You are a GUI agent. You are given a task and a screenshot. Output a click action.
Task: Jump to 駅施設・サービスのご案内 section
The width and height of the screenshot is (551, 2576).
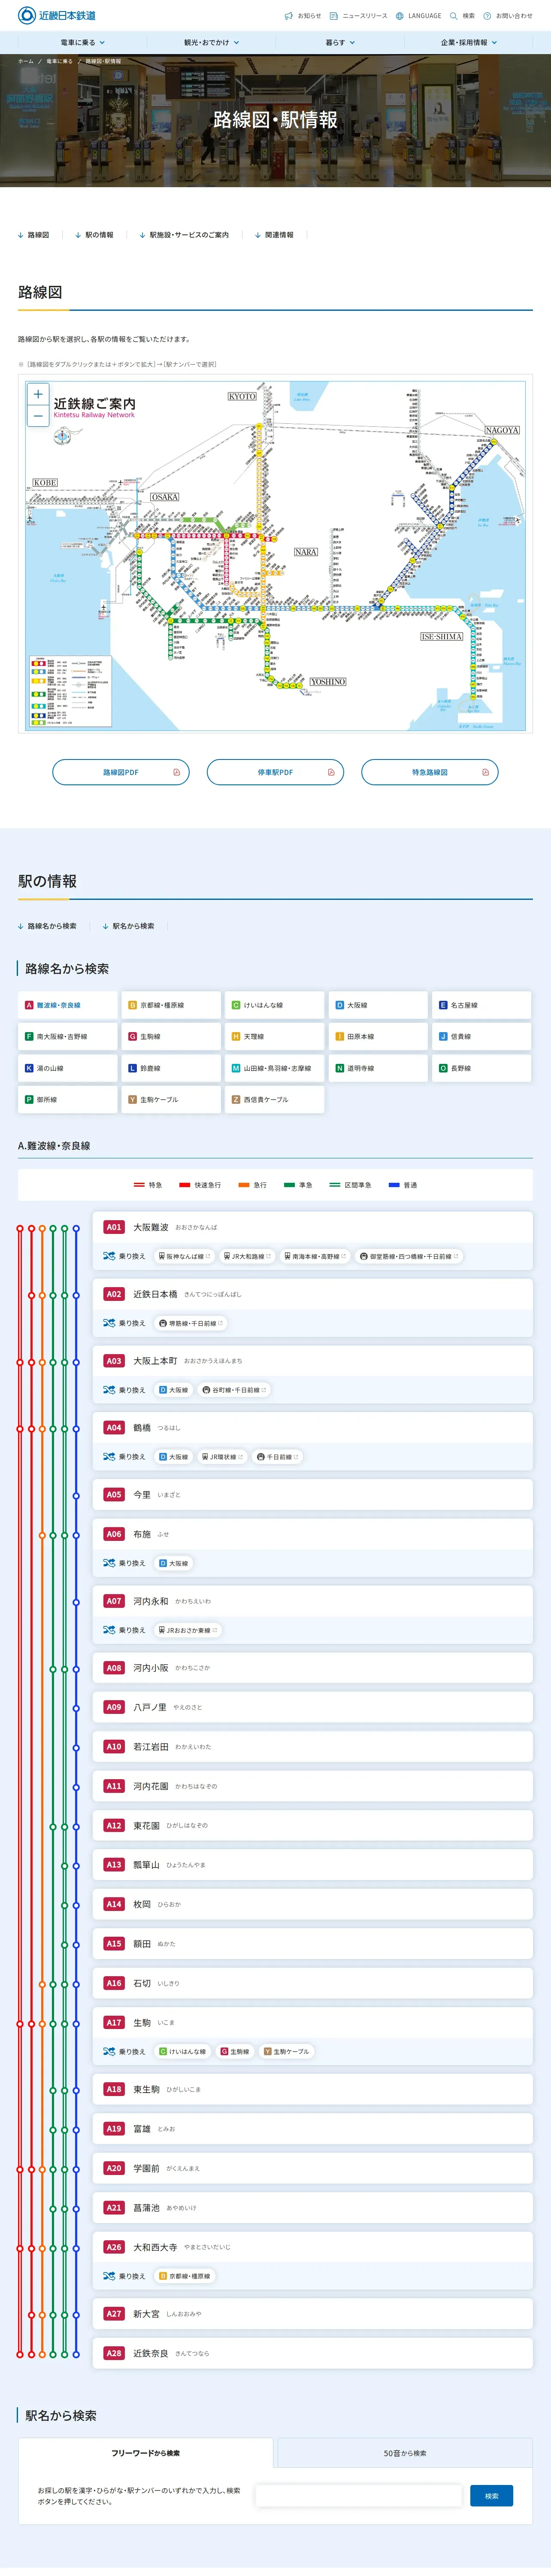[x=184, y=235]
